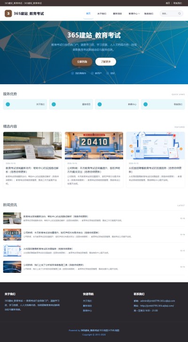Click the large hero heading 365建站_教育考试
188x342 pixels.
[x=94, y=35]
